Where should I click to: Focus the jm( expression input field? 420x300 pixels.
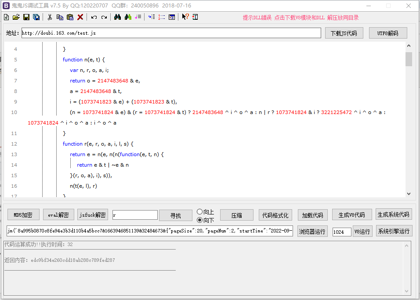coord(150,231)
